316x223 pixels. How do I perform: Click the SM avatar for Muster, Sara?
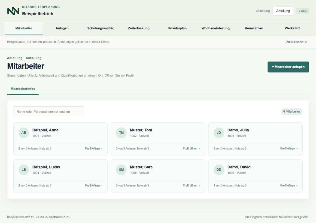click(121, 170)
